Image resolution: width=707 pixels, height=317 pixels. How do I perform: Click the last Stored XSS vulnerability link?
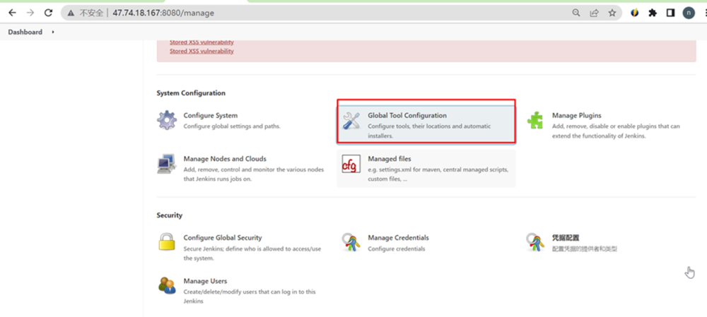pos(201,51)
